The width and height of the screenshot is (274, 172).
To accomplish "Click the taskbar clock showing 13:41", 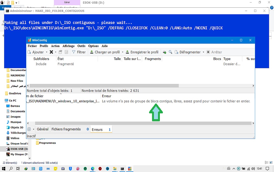I will (x=260, y=169).
